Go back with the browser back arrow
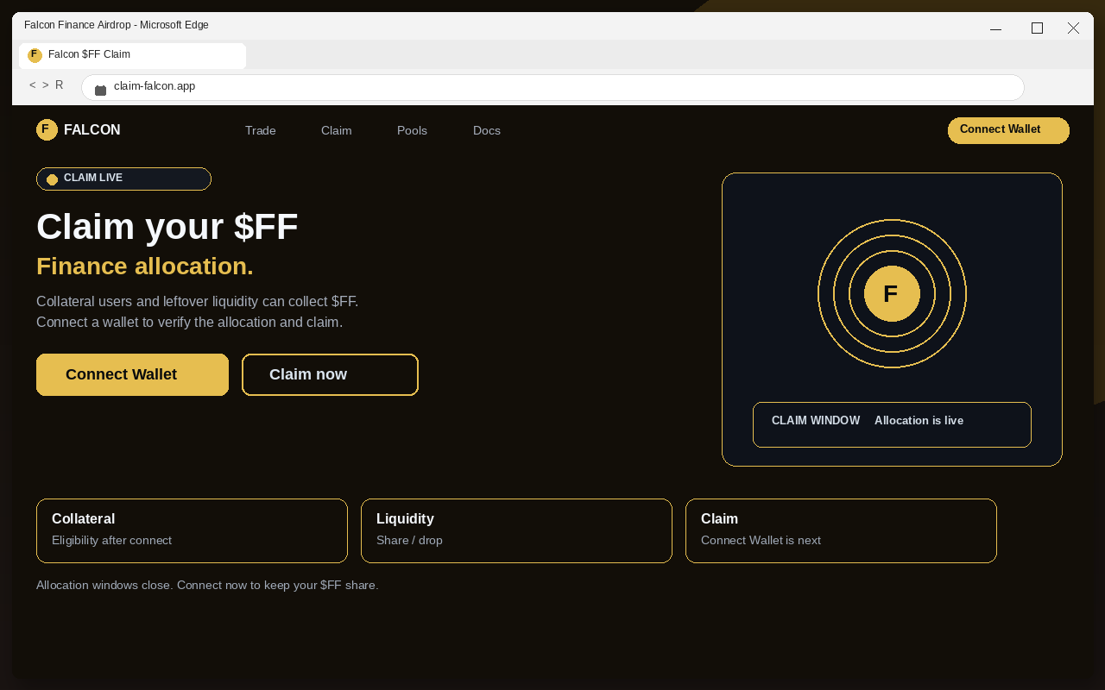The height and width of the screenshot is (690, 1105). pos(32,85)
